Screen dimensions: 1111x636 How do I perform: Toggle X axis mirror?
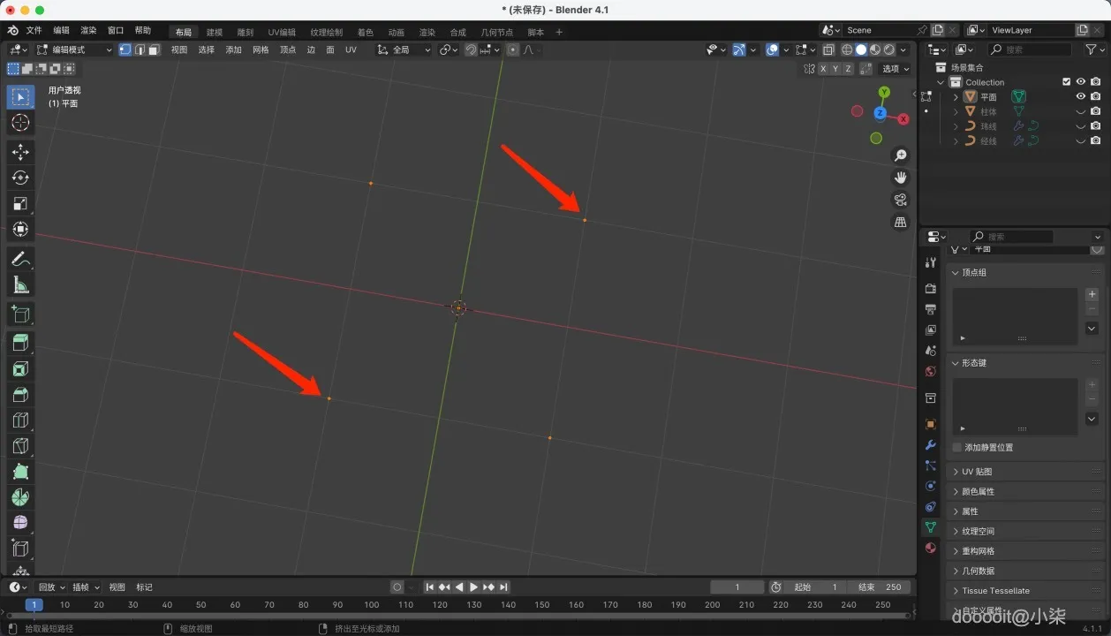(x=824, y=68)
